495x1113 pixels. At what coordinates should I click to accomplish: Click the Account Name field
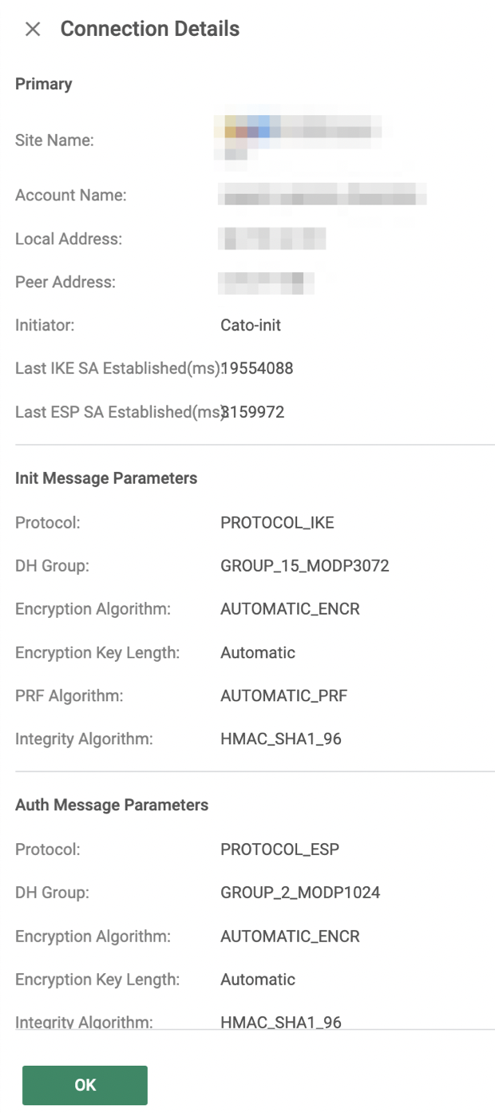tap(319, 195)
